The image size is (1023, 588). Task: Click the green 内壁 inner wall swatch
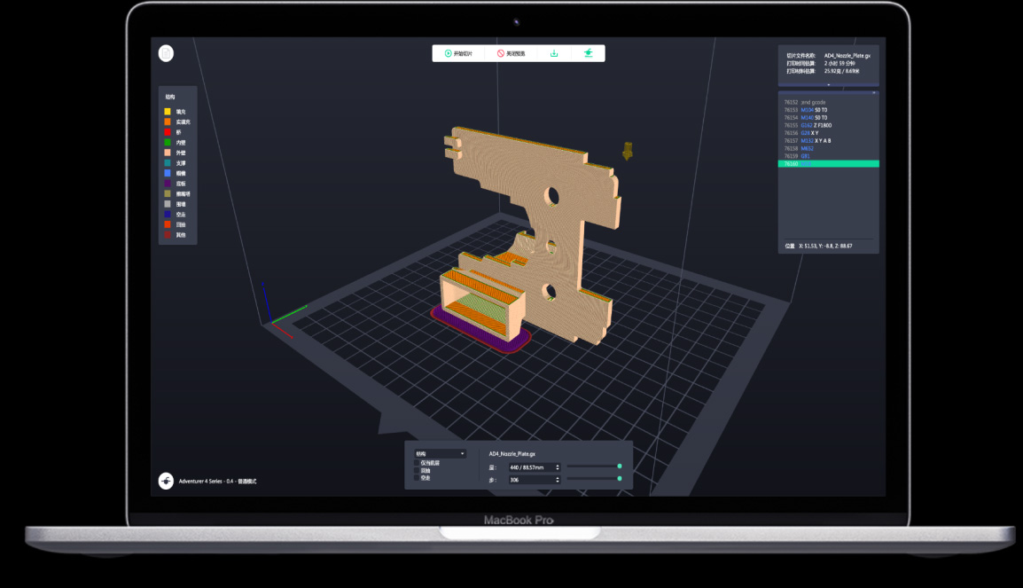click(168, 142)
